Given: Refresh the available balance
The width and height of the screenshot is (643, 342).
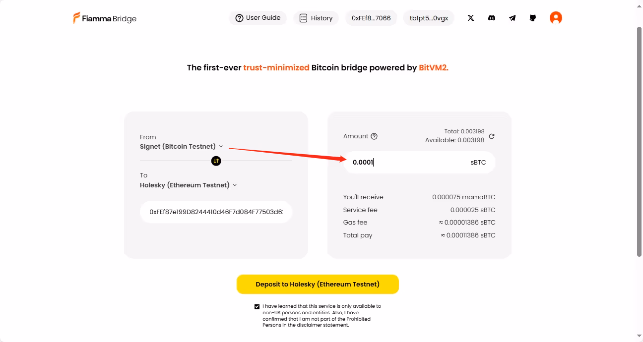Looking at the screenshot, I should click(492, 136).
